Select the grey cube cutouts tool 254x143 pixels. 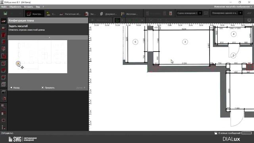[4, 84]
